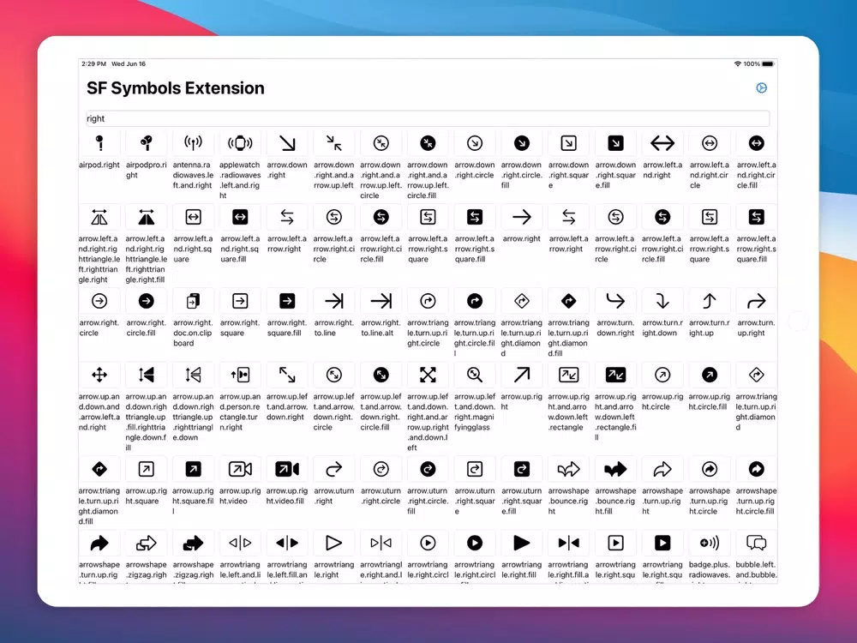
Task: Select the arrow.up.right.circle.fill symbol
Action: pyautogui.click(x=710, y=376)
